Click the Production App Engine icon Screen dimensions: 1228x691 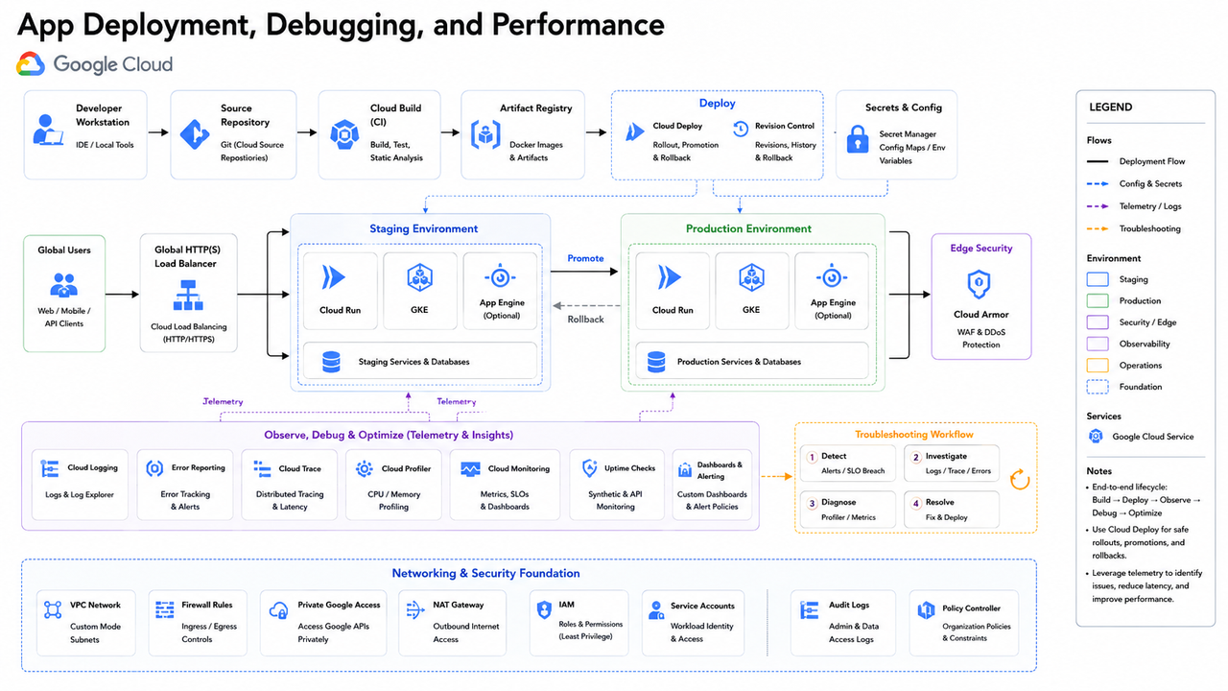[x=832, y=277]
